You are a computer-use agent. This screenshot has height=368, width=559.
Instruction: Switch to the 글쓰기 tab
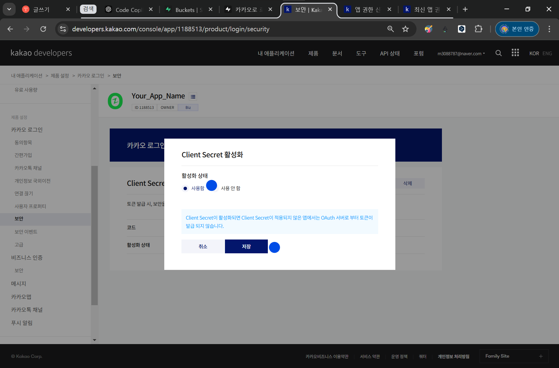point(41,10)
